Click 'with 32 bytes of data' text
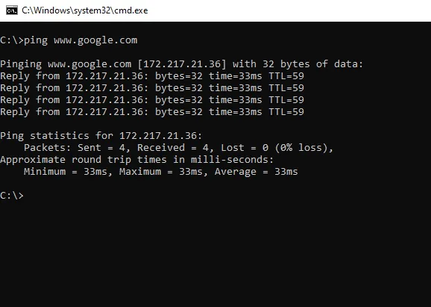 (296, 64)
